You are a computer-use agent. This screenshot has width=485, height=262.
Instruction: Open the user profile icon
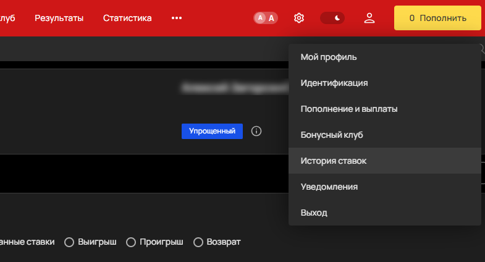click(369, 18)
